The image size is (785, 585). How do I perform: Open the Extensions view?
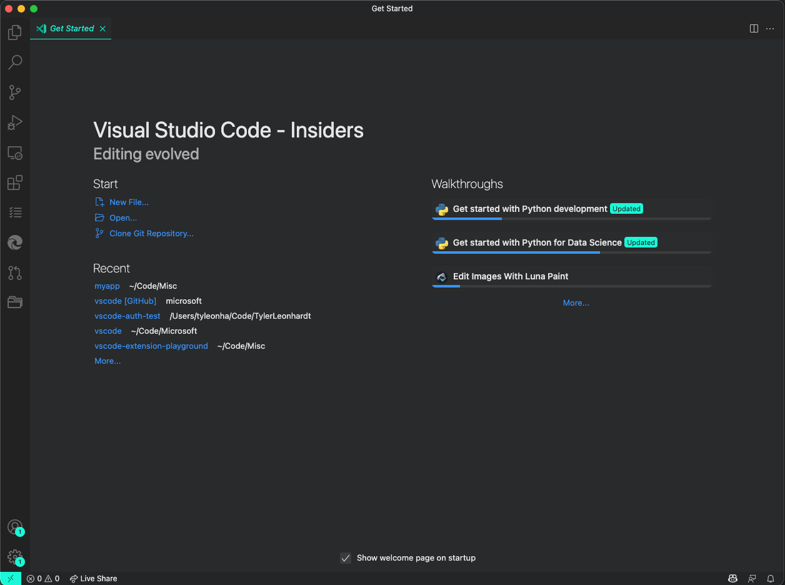[x=14, y=182]
